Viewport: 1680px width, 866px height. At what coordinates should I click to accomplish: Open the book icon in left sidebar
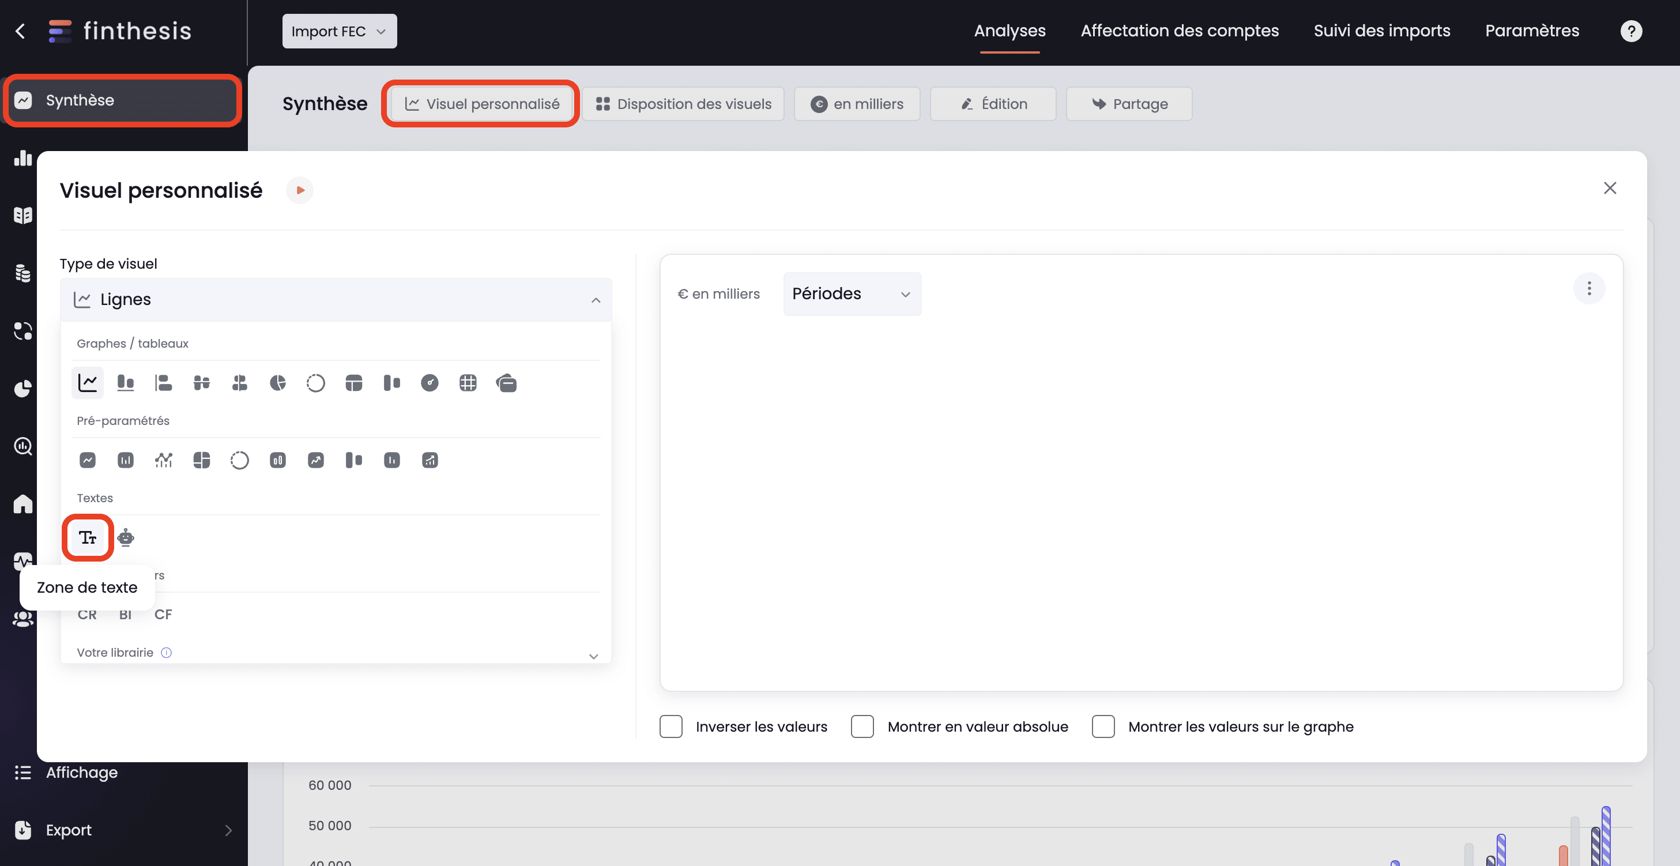[x=23, y=215]
